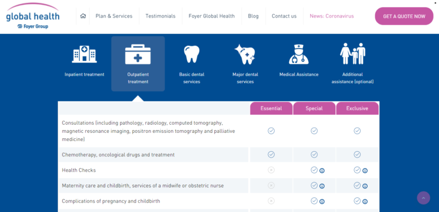This screenshot has height=212, width=439.
Task: Click Chemotherapy checkmark under Special
Action: (314, 155)
